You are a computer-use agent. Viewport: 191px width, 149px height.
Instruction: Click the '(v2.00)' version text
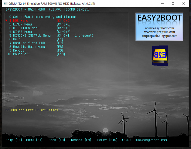click(x=55, y=9)
